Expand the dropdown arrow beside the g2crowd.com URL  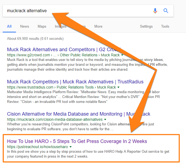click(x=122, y=55)
